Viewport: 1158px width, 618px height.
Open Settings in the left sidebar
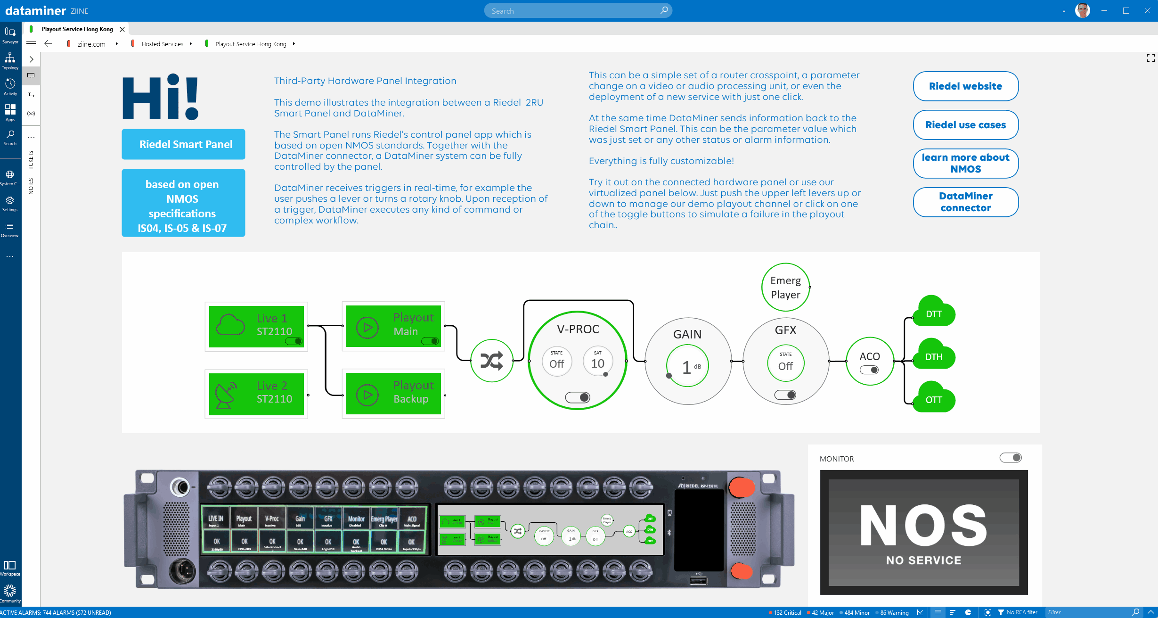10,204
